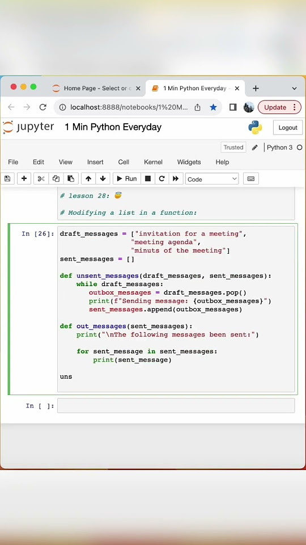Toggle the bookmark star
This screenshot has height=545, width=306.
(x=214, y=107)
